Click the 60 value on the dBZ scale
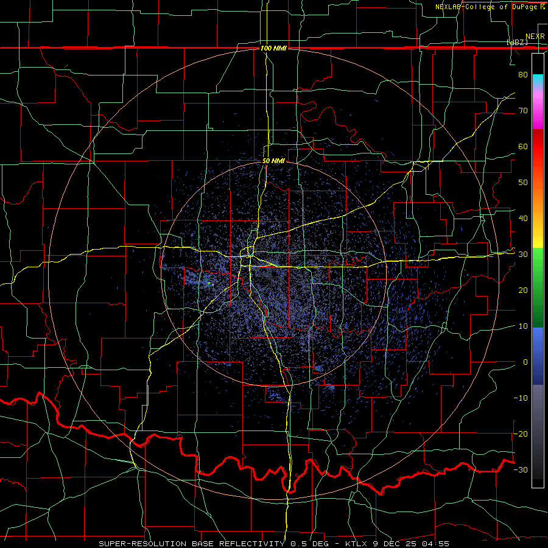 pyautogui.click(x=523, y=146)
